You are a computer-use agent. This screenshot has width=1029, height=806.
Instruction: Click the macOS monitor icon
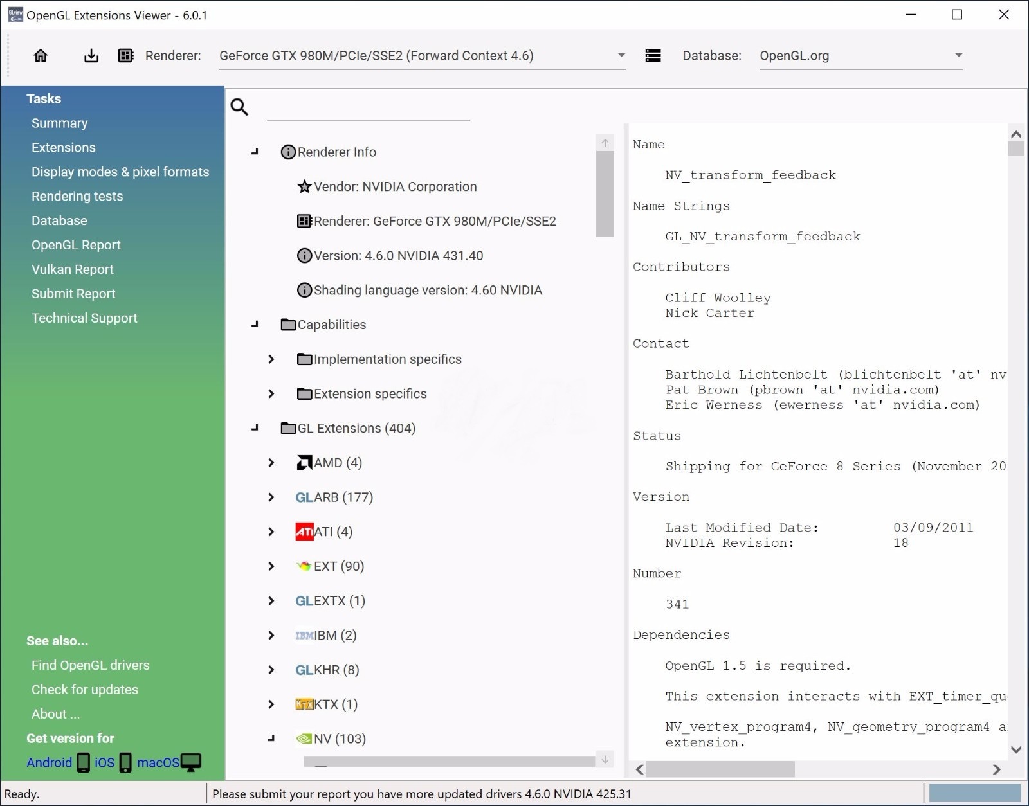[x=191, y=762]
